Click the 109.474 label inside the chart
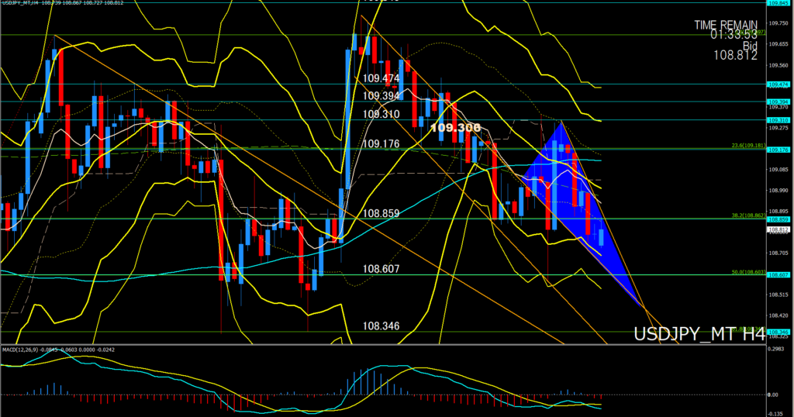 [381, 78]
